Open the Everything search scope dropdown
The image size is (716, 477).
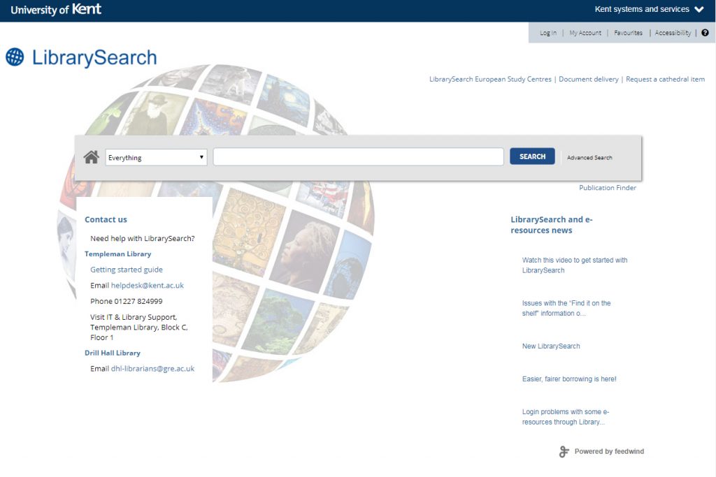coord(156,157)
